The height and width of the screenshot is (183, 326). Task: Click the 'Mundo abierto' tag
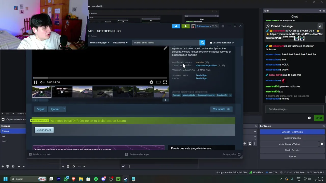[x=189, y=95]
